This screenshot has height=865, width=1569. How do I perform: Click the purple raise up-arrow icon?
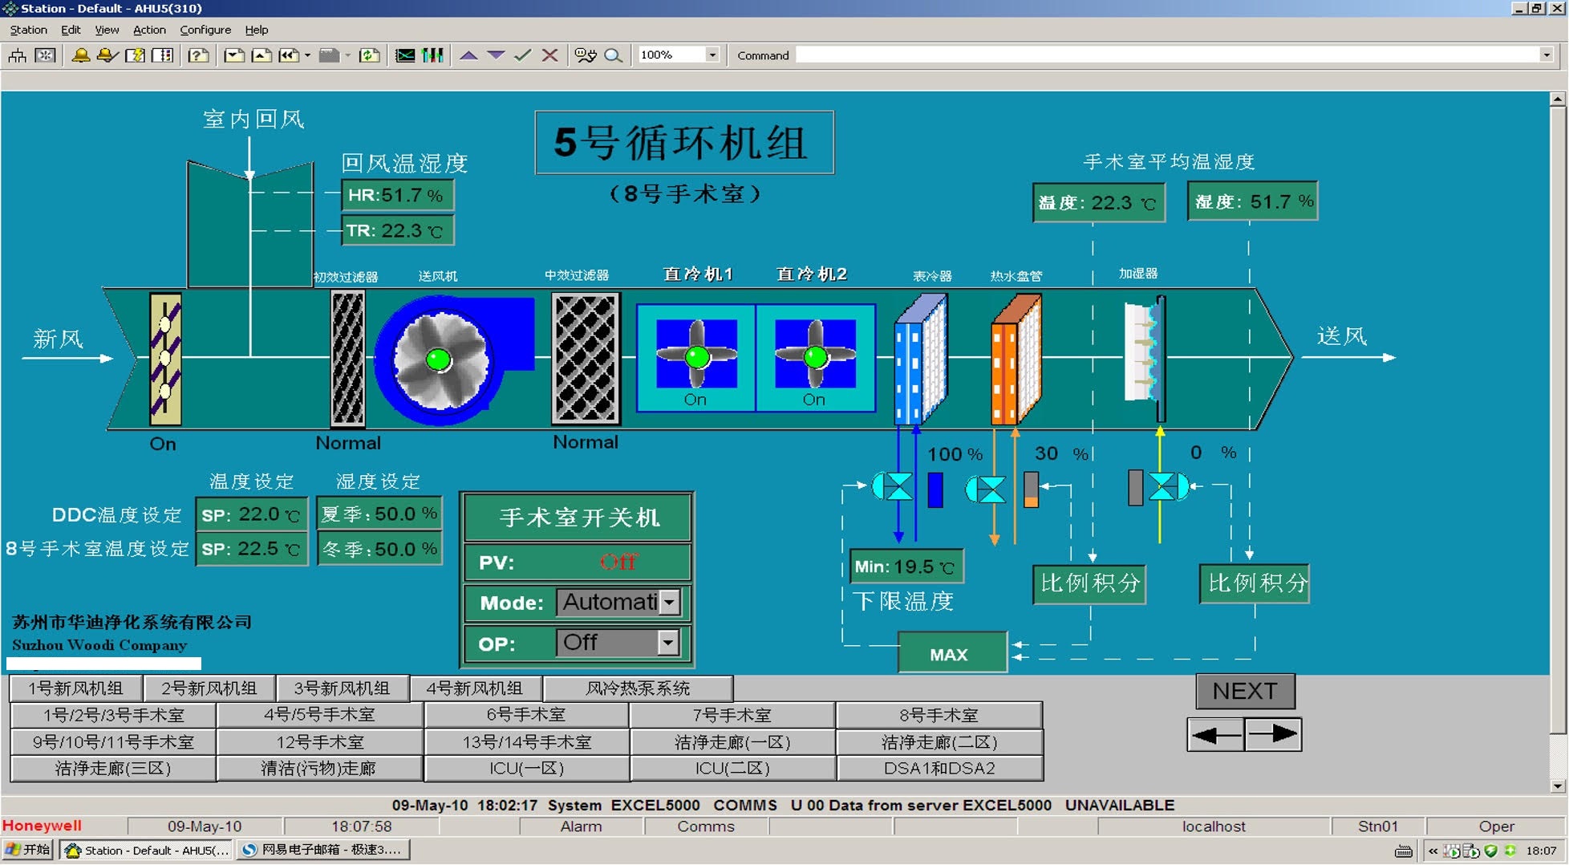(x=468, y=55)
